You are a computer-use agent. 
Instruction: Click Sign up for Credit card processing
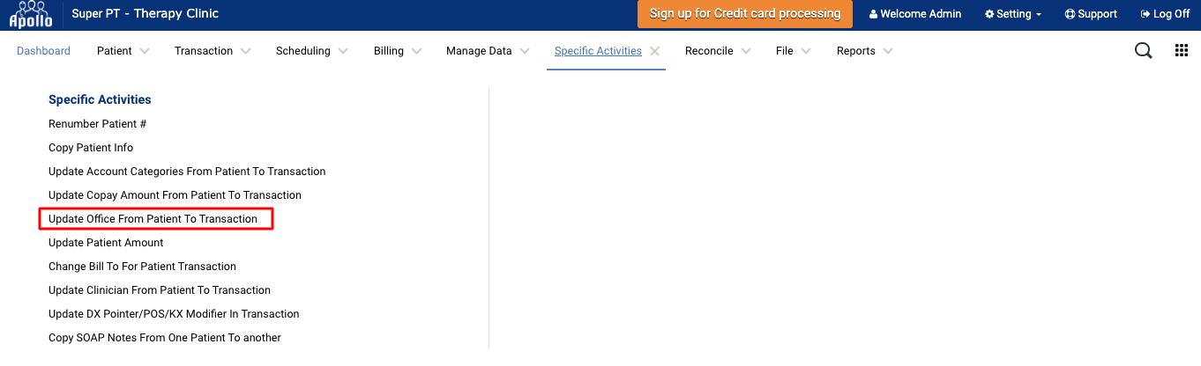(745, 14)
